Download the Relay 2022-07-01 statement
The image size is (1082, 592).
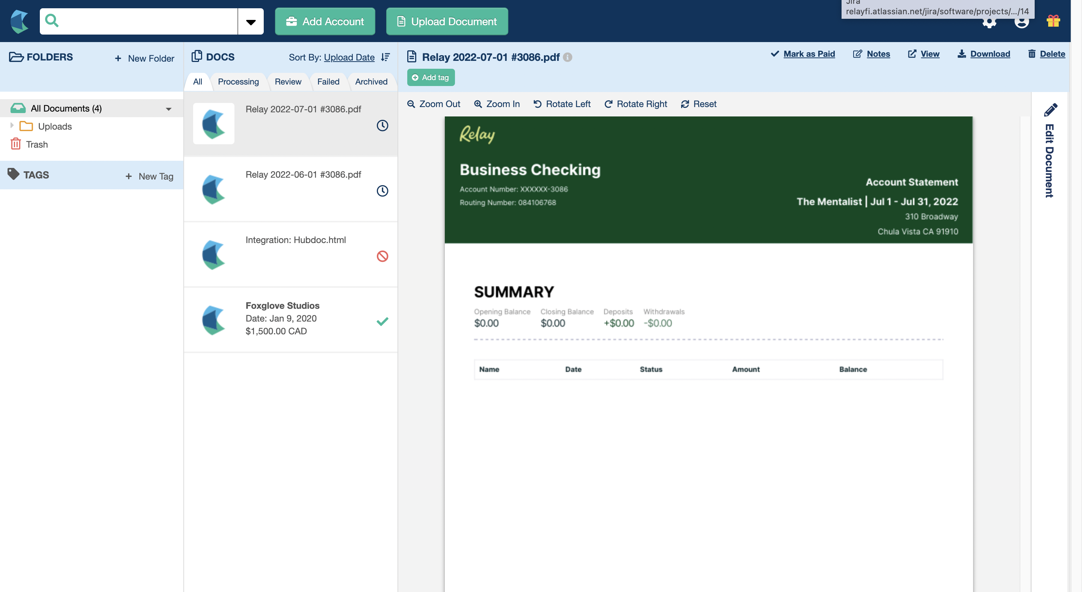985,54
